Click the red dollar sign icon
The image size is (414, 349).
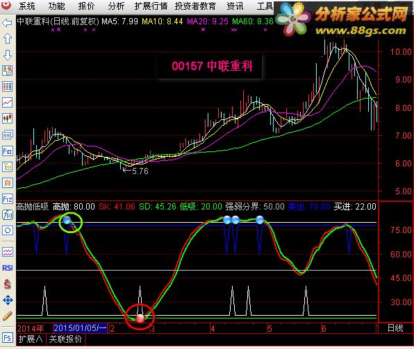pos(8,284)
